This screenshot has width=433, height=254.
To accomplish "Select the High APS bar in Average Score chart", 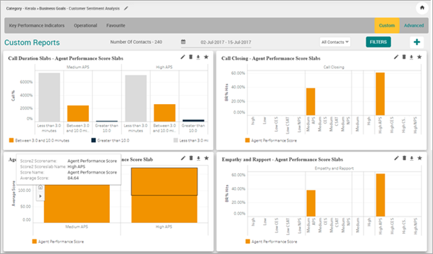I will 165,195.
